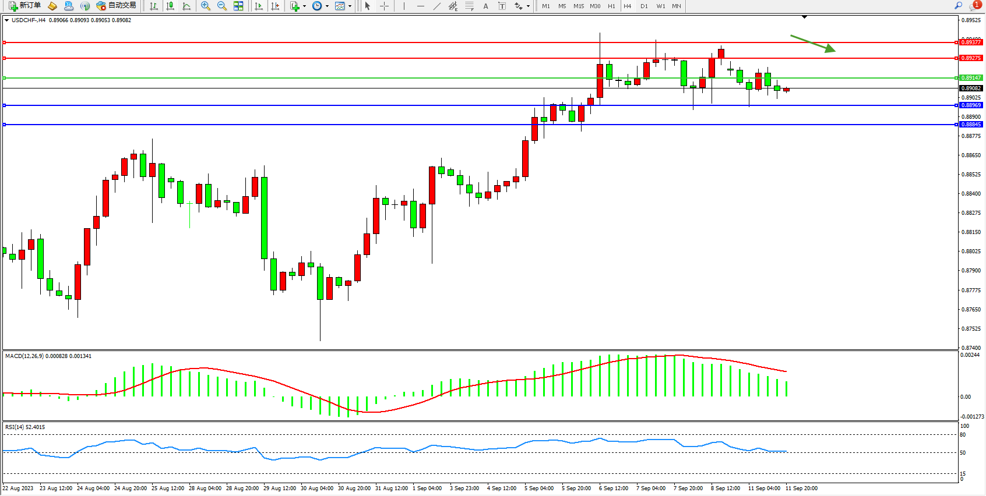986x496 pixels.
Task: Click the zoom out magnifier icon
Action: pyautogui.click(x=221, y=6)
